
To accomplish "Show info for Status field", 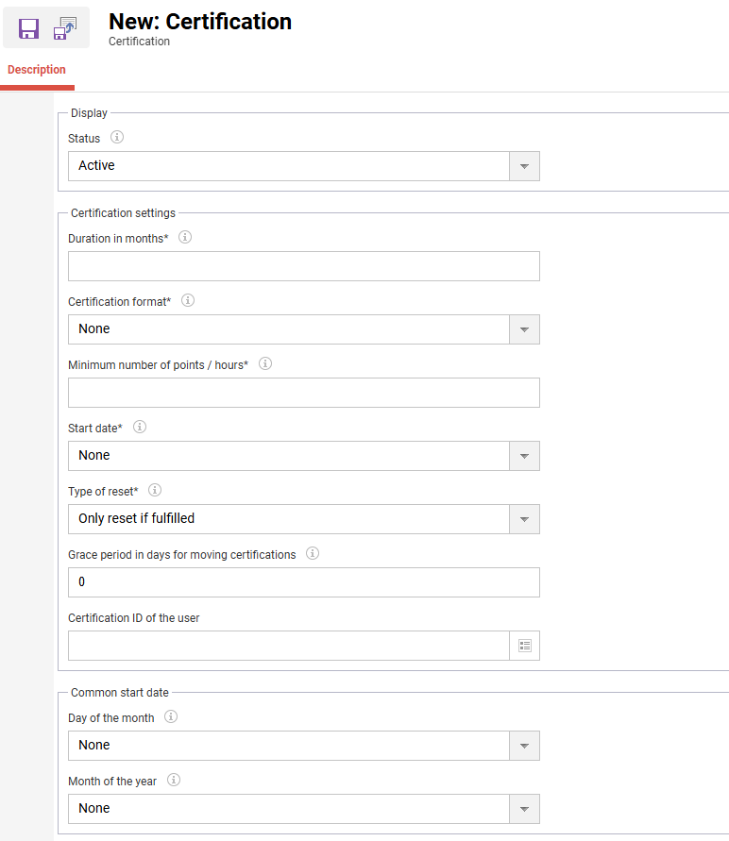I will (117, 137).
